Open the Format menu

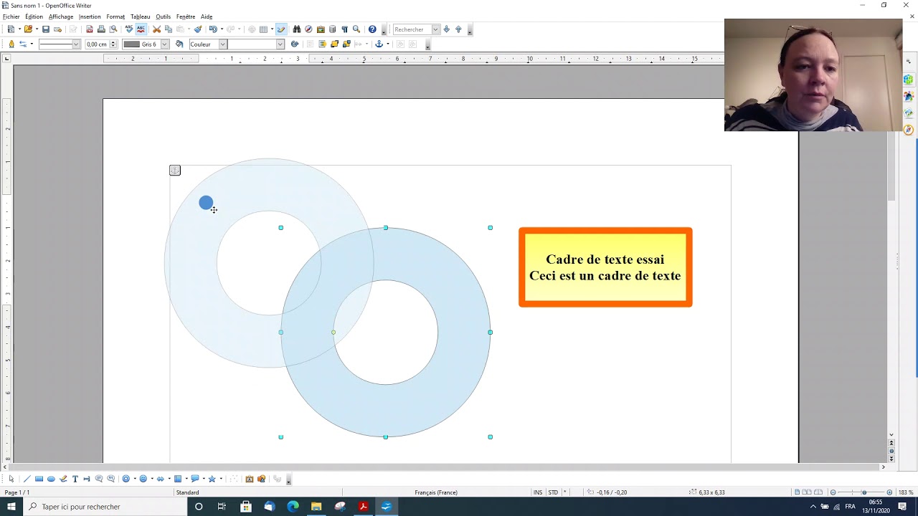click(115, 16)
